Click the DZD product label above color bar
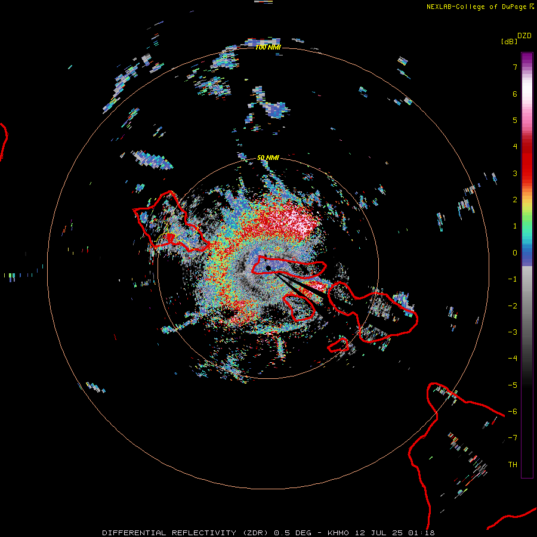Viewport: 537px width, 537px height. point(524,36)
